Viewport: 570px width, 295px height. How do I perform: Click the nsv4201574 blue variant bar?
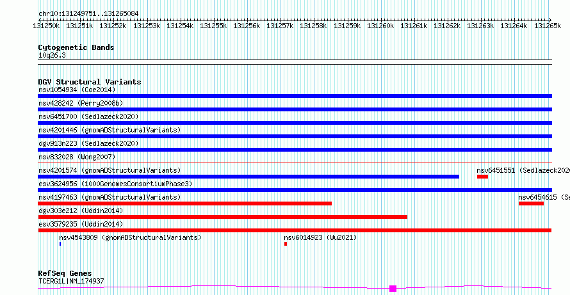point(248,177)
